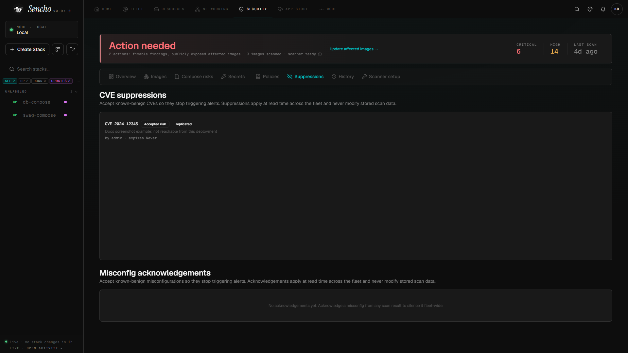Switch to the Compose risks tab
628x353 pixels.
click(194, 76)
